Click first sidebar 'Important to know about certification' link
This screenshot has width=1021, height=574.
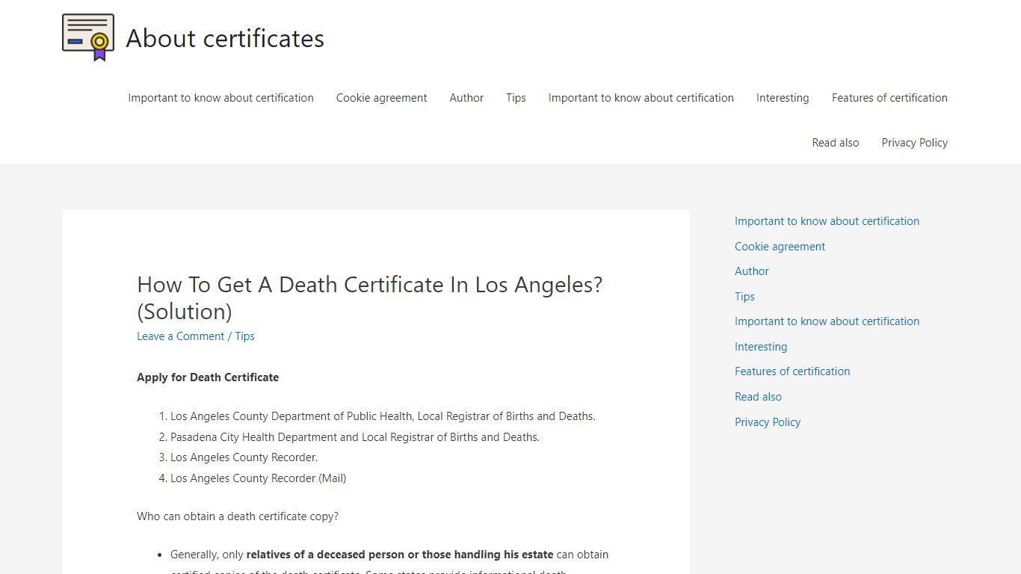827,221
